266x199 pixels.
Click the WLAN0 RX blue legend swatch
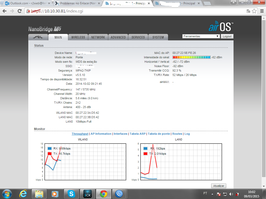pos(50,148)
